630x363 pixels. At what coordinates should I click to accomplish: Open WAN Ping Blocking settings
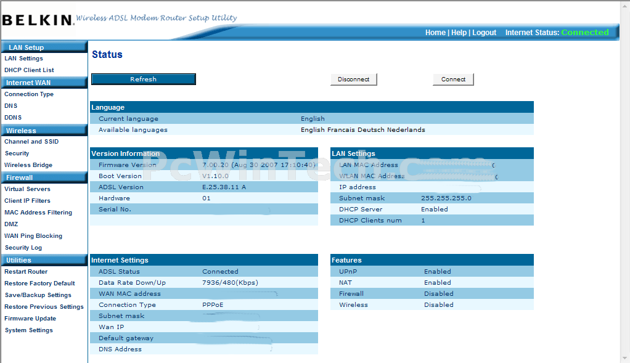(x=33, y=235)
